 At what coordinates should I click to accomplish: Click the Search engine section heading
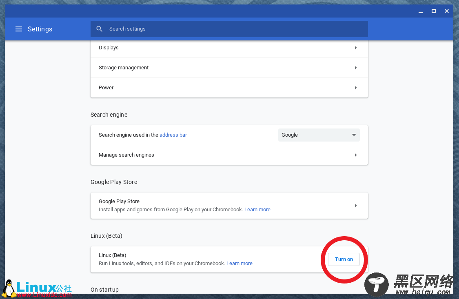click(x=109, y=115)
